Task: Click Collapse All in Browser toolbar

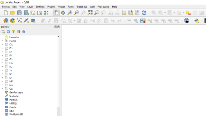Action: click(19, 32)
